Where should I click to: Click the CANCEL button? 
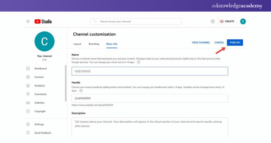tap(219, 43)
